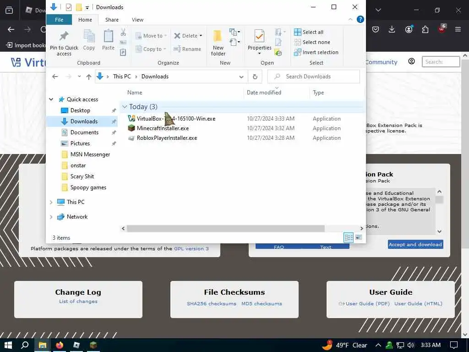
Task: Click the Edit icon in Open group
Action: pos(278,42)
